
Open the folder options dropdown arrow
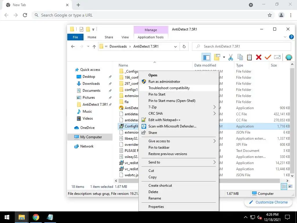pos(224,57)
